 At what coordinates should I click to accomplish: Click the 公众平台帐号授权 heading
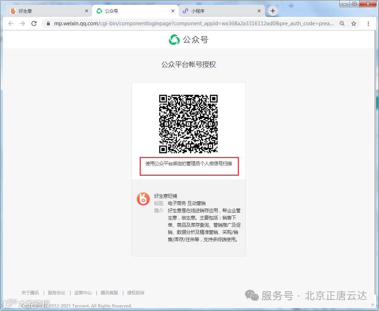pyautogui.click(x=188, y=64)
